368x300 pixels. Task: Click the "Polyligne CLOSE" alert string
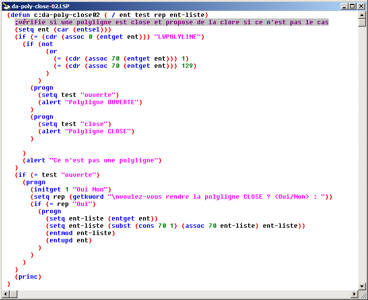[x=99, y=131]
